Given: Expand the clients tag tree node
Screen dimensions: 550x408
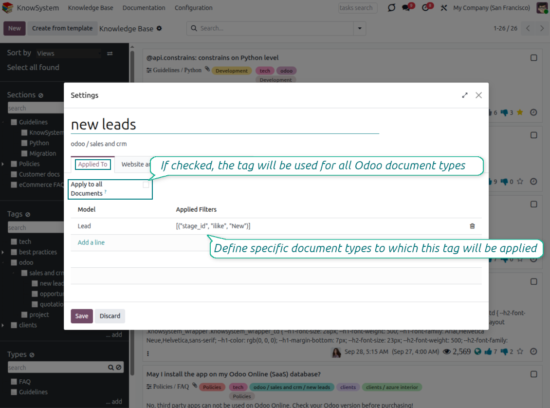Looking at the screenshot, I should [3, 325].
